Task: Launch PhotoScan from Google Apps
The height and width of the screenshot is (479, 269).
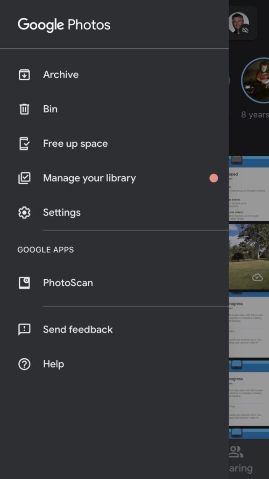Action: 114,283
